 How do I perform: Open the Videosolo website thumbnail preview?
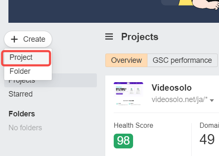tap(128, 94)
